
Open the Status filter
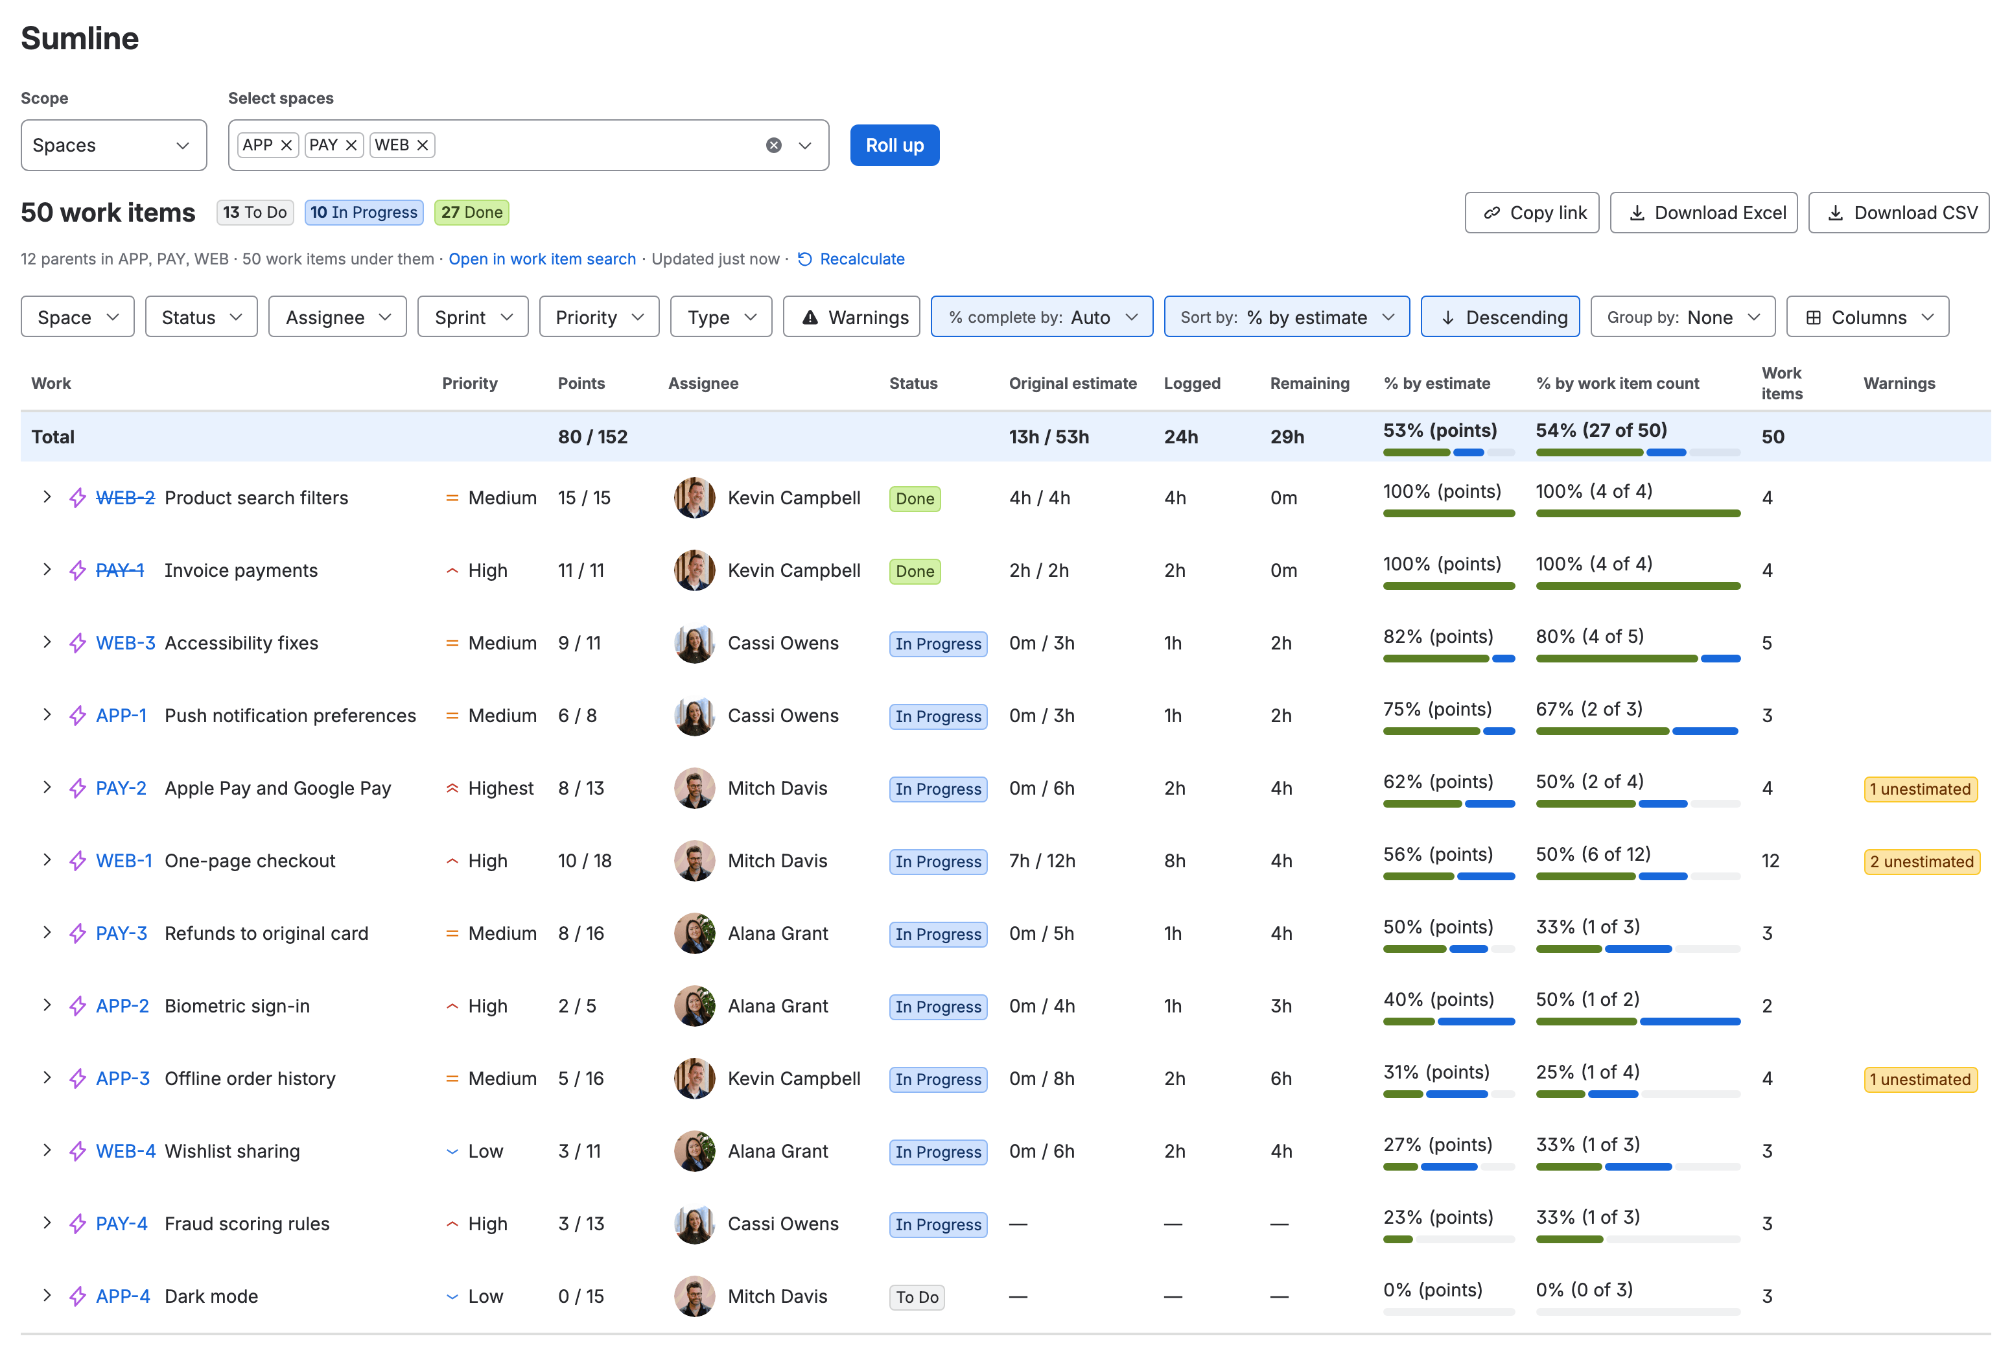pos(202,318)
